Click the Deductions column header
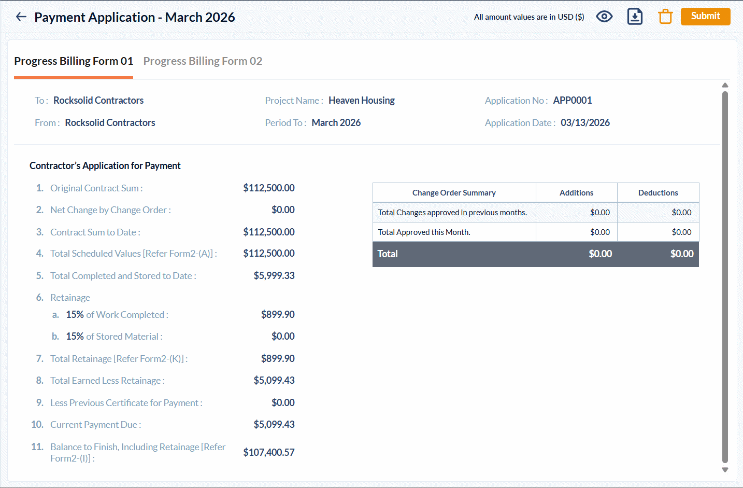Image resolution: width=743 pixels, height=488 pixels. (x=658, y=193)
